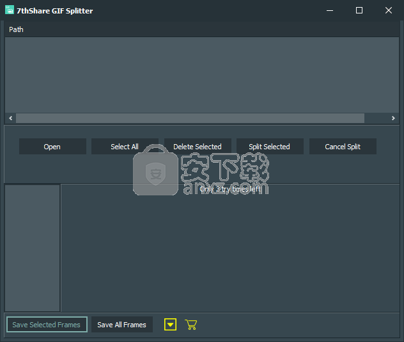
Task: Click Cancel Split
Action: 343,147
